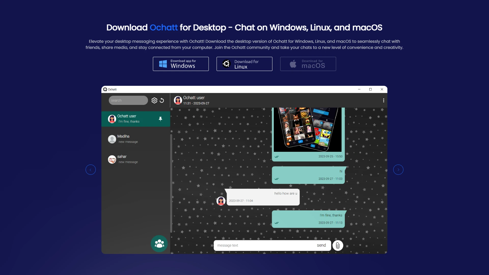Click timestamp '2023-09-27 - 11:13'

pyautogui.click(x=330, y=223)
